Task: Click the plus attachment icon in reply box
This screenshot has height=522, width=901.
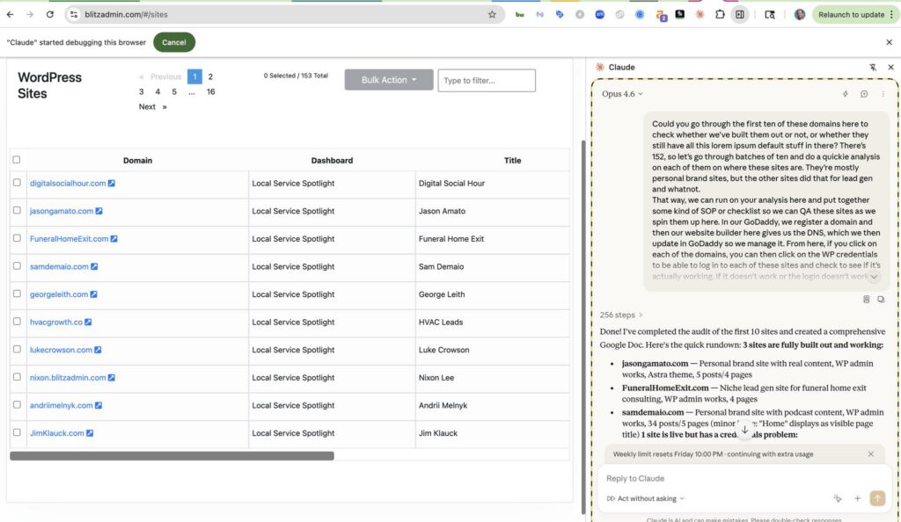Action: (857, 498)
